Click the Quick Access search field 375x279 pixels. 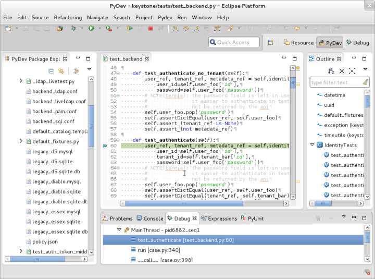click(x=233, y=43)
